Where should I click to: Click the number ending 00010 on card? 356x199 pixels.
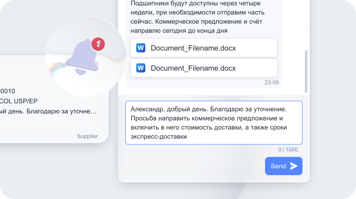(x=7, y=91)
